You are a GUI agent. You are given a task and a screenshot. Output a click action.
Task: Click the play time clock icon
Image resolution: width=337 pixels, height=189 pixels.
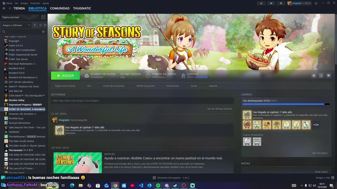148,76
